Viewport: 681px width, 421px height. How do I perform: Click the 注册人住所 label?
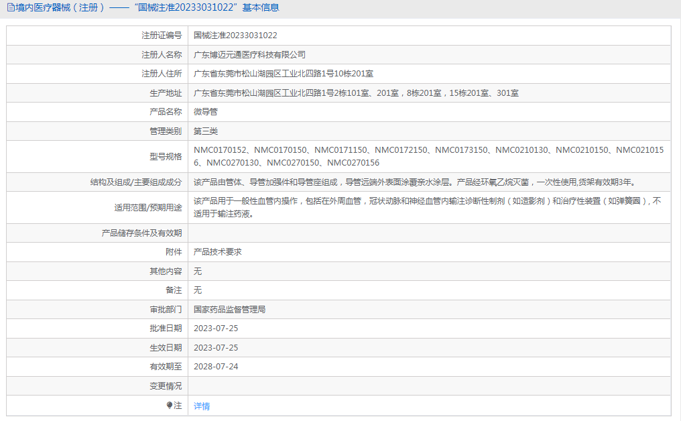pos(162,74)
